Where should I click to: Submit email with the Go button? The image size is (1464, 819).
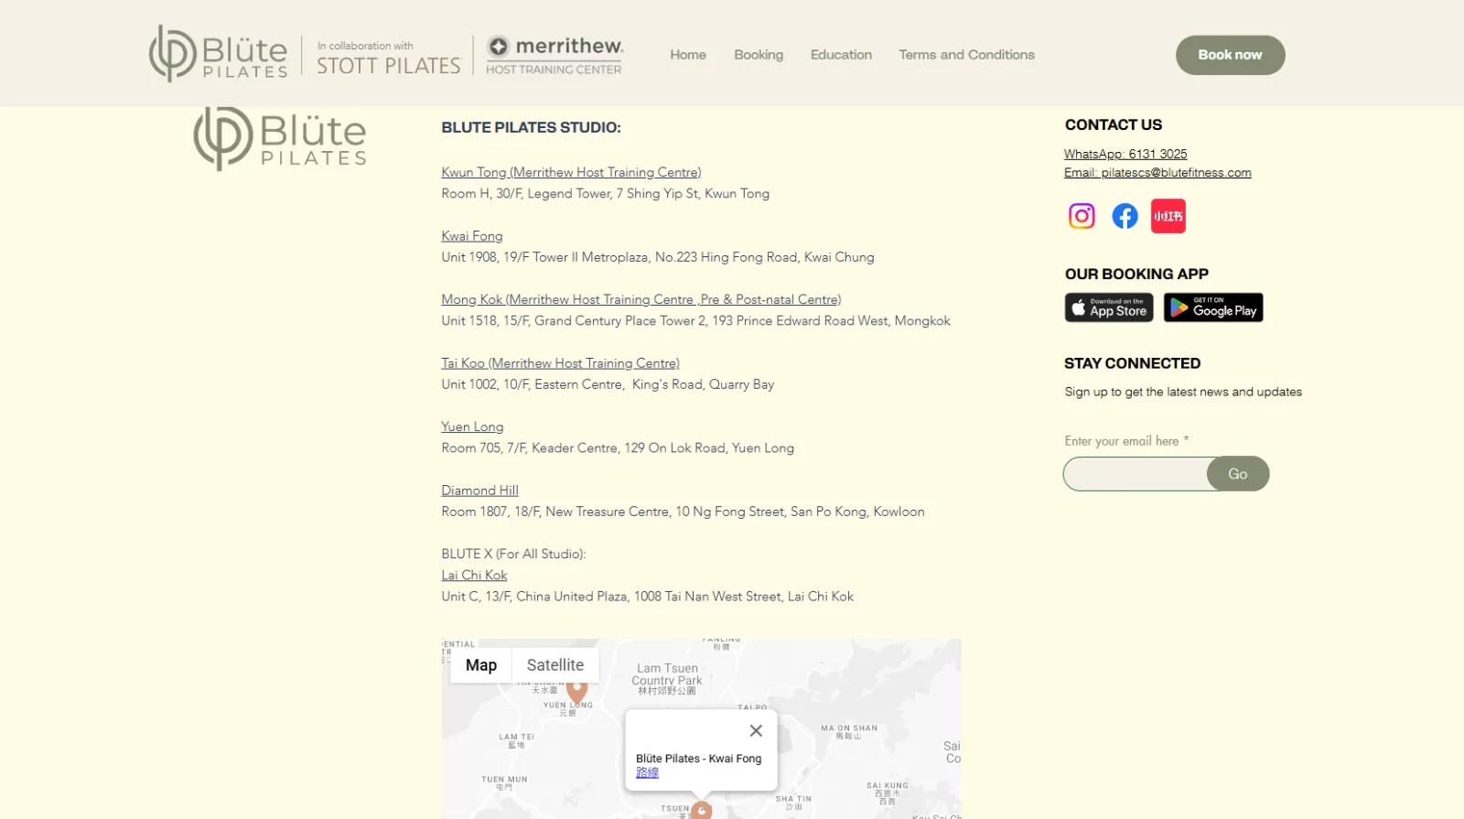pyautogui.click(x=1238, y=474)
